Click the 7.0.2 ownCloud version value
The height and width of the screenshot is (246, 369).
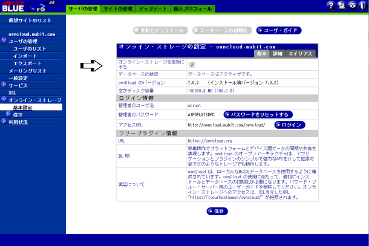(193, 83)
